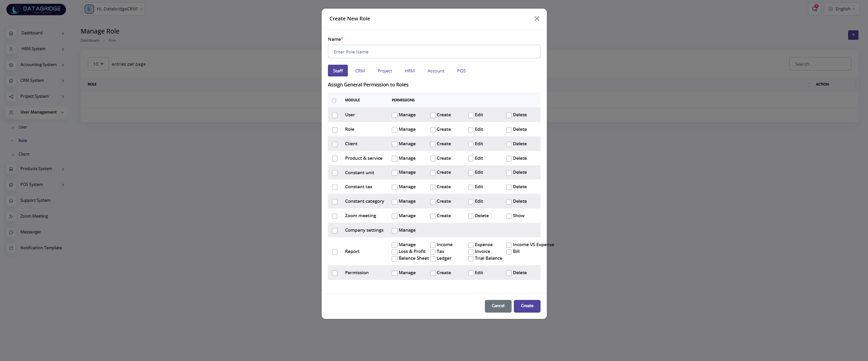Viewport: 868px width, 361px height.
Task: Enable Manage permission for Role
Action: [395, 130]
